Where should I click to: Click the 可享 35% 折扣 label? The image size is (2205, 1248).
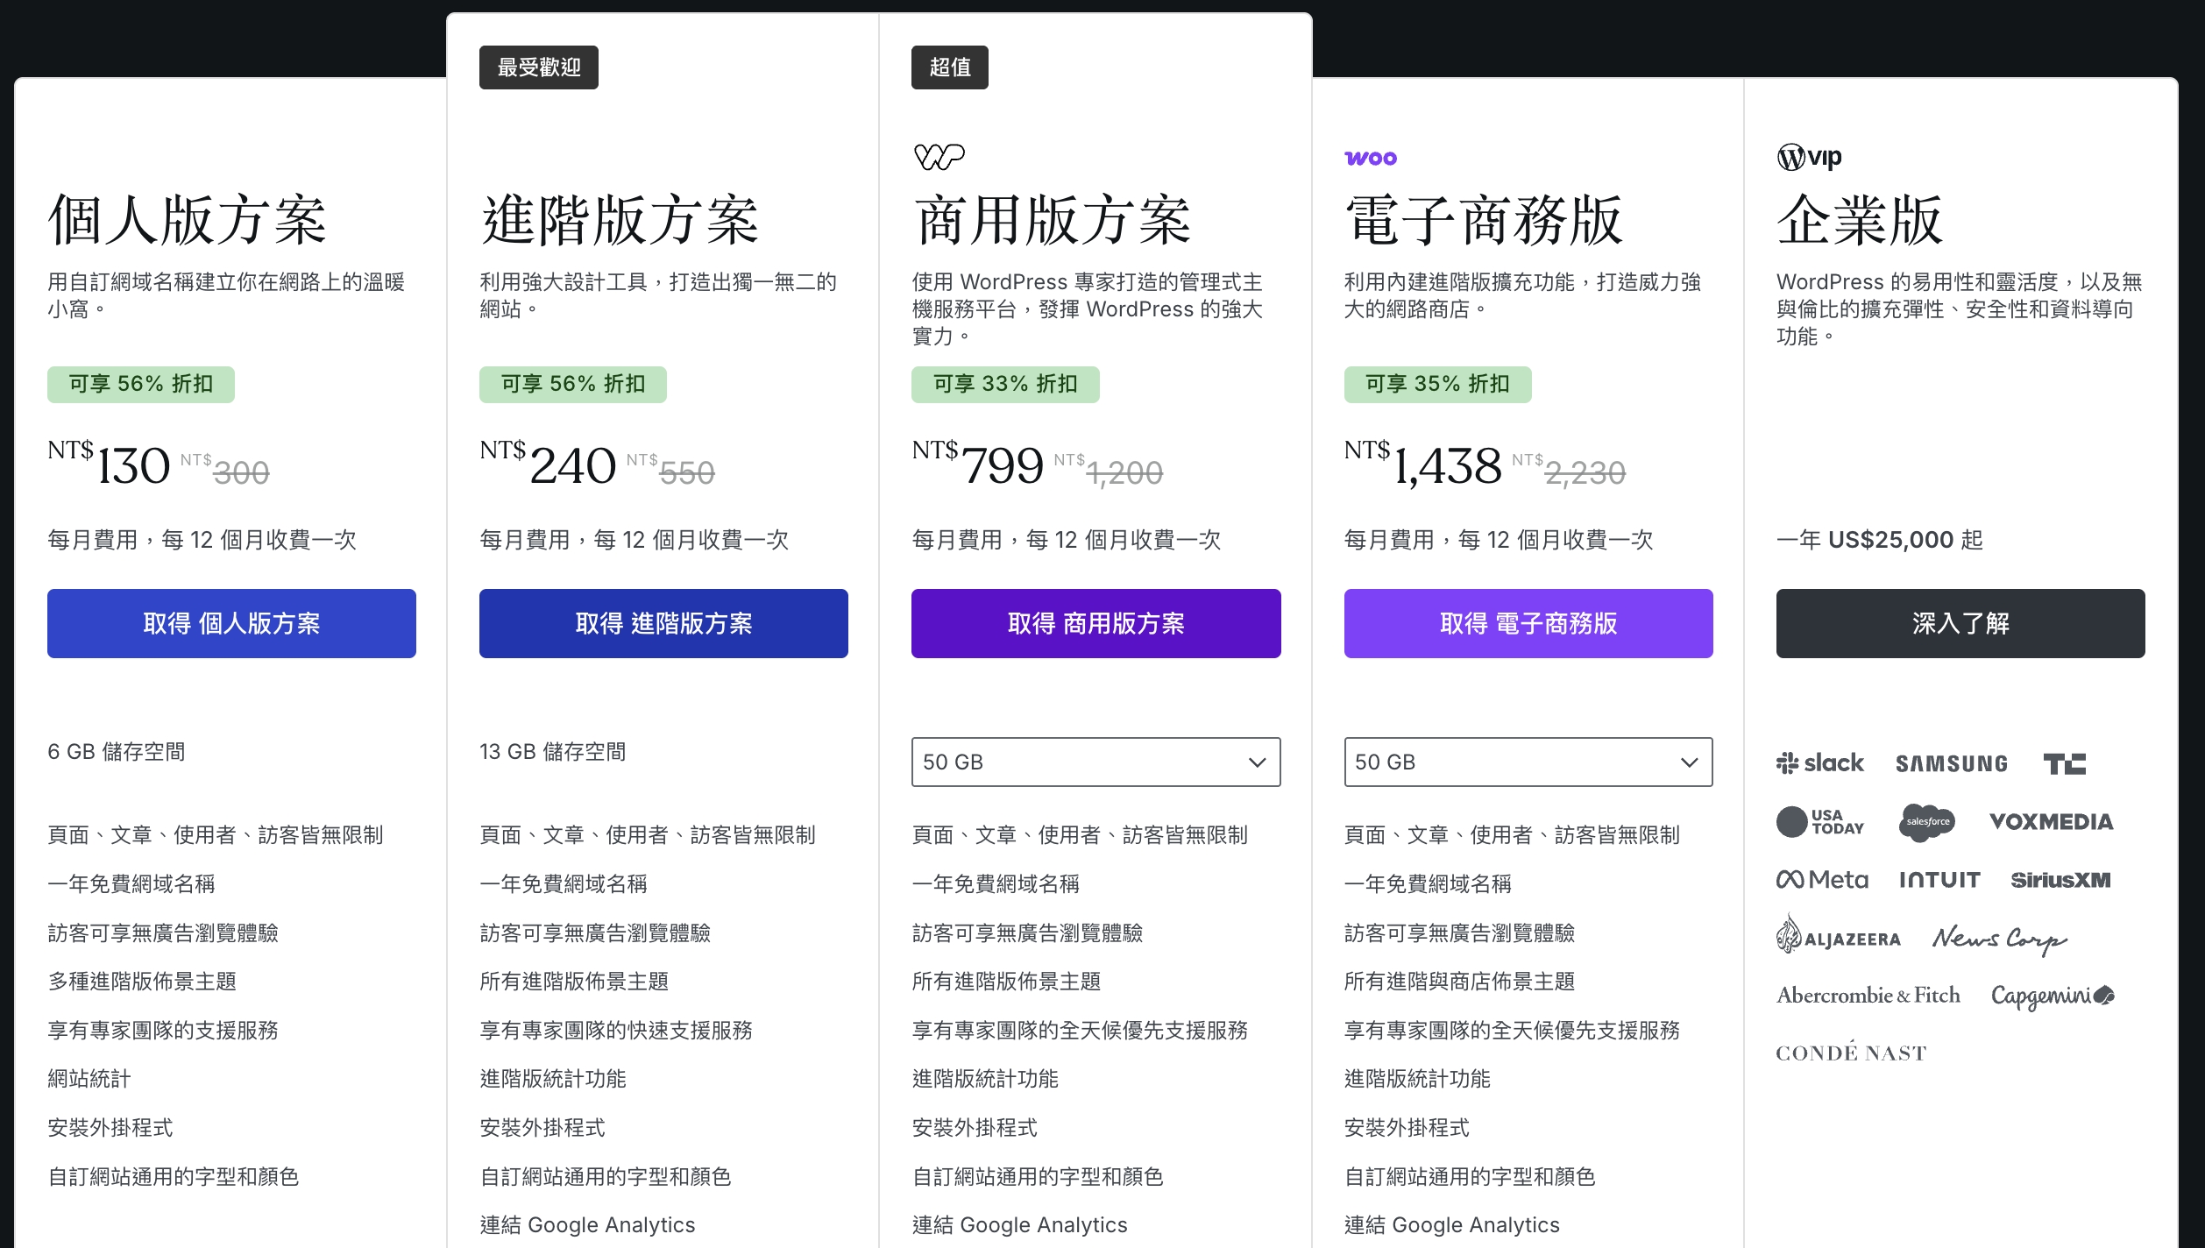point(1437,384)
